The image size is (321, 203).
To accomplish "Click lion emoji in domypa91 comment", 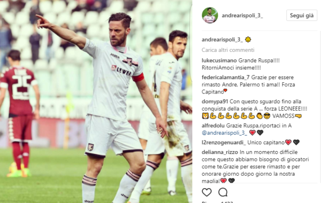I will [205, 116].
